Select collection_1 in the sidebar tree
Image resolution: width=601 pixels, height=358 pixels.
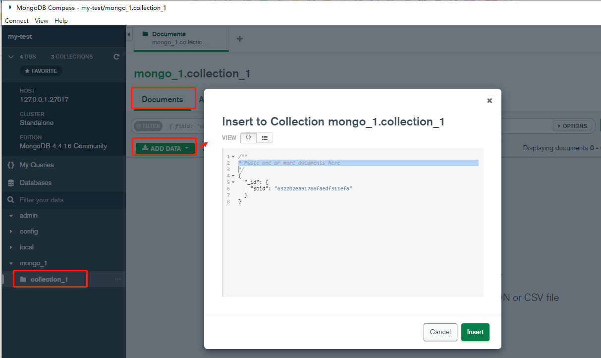tap(49, 279)
